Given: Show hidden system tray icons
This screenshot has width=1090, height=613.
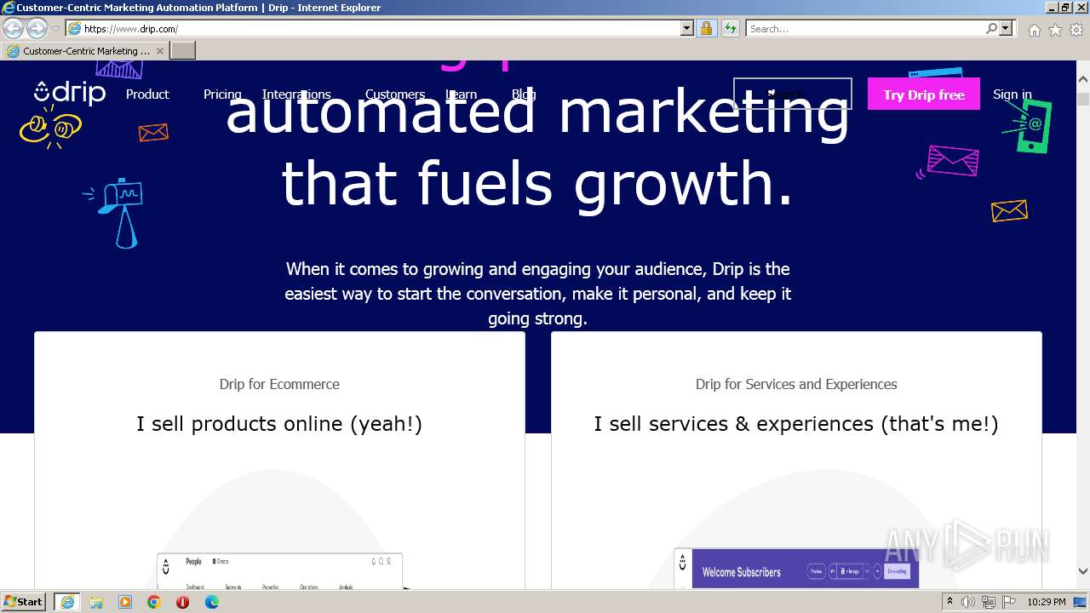Looking at the screenshot, I should coord(950,602).
